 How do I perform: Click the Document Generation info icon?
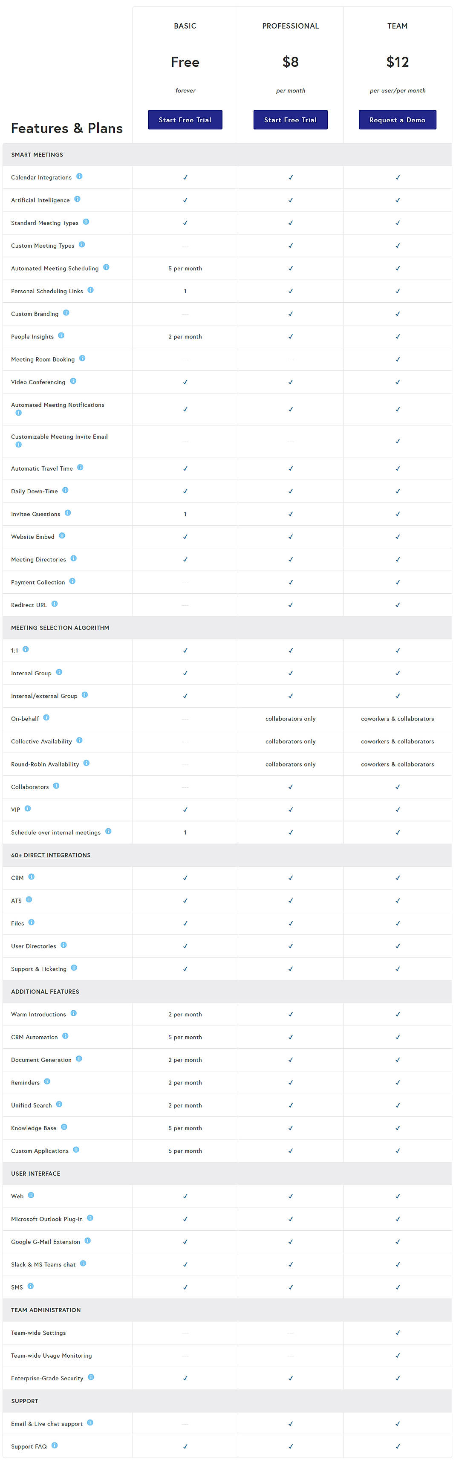coord(81,1058)
